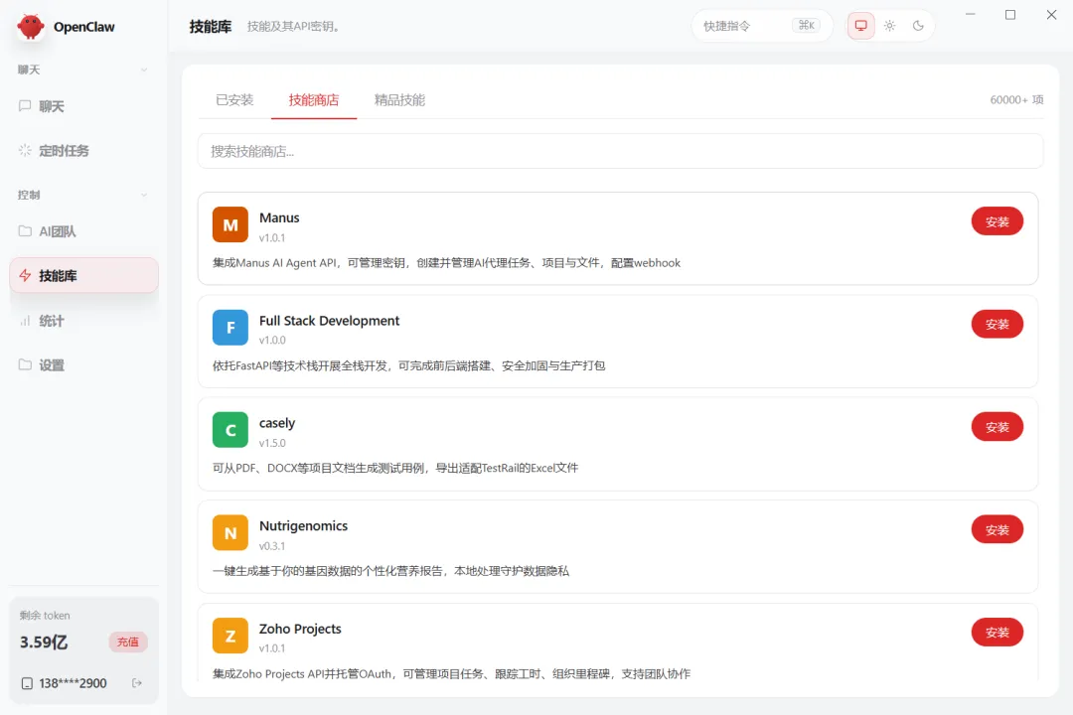Switch to the 已安装 tab
Viewport: 1073px width, 715px height.
234,100
